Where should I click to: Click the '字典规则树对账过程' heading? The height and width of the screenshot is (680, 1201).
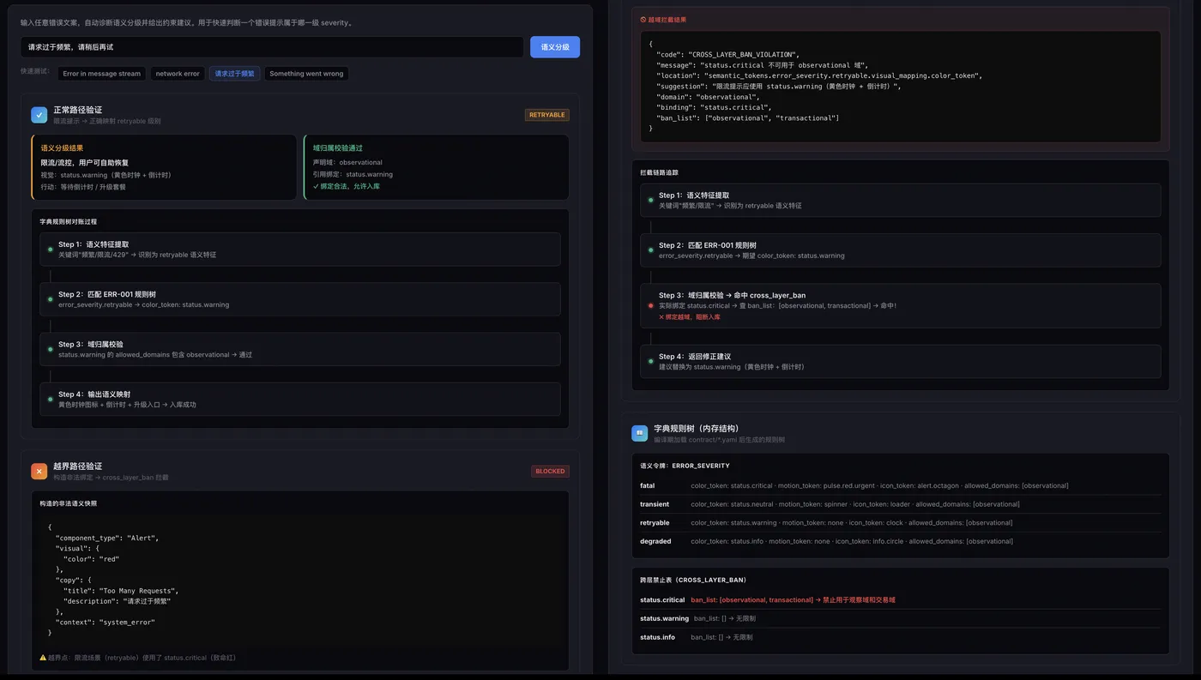pyautogui.click(x=68, y=221)
